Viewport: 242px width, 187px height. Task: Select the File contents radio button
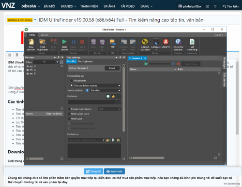[72, 81]
